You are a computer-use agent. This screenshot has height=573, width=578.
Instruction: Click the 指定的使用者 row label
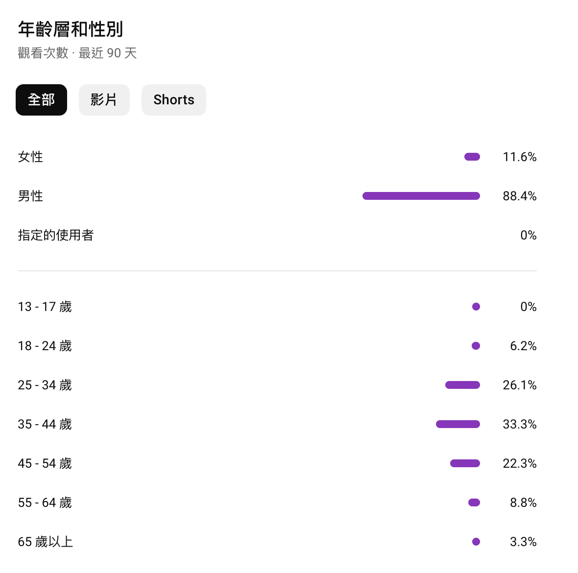coord(55,235)
